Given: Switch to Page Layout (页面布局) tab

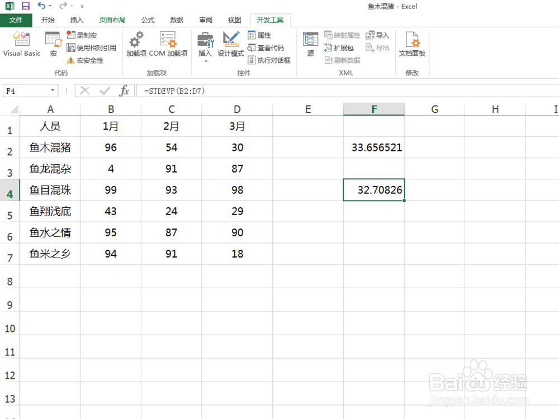Looking at the screenshot, I should pyautogui.click(x=112, y=20).
